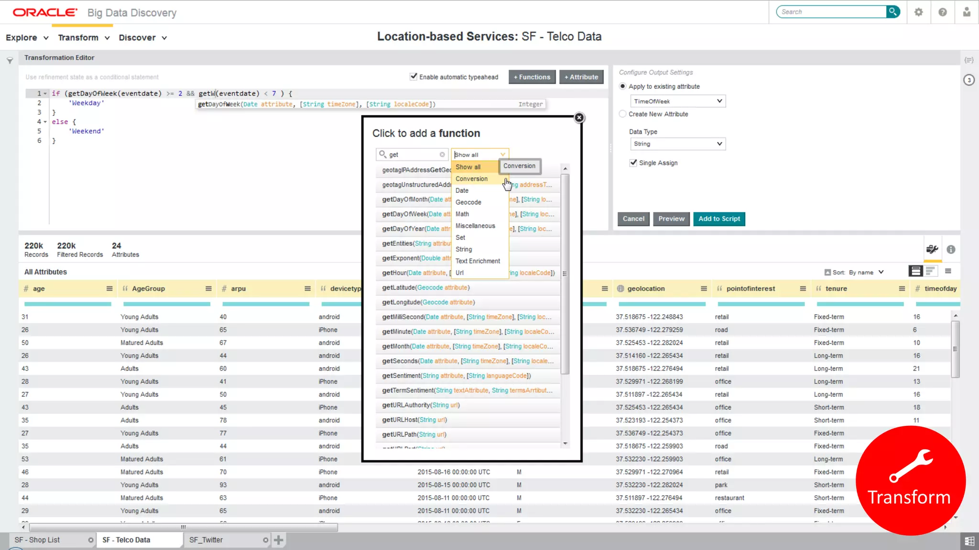This screenshot has height=550, width=979.
Task: Clear the function search 'get' field
Action: [x=442, y=154]
